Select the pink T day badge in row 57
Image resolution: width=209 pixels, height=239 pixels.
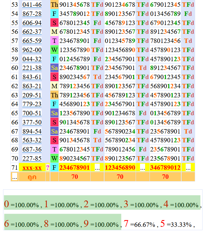[54, 41]
